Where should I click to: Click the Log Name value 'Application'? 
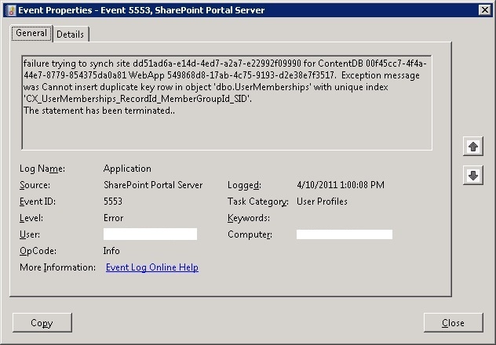pyautogui.click(x=127, y=169)
